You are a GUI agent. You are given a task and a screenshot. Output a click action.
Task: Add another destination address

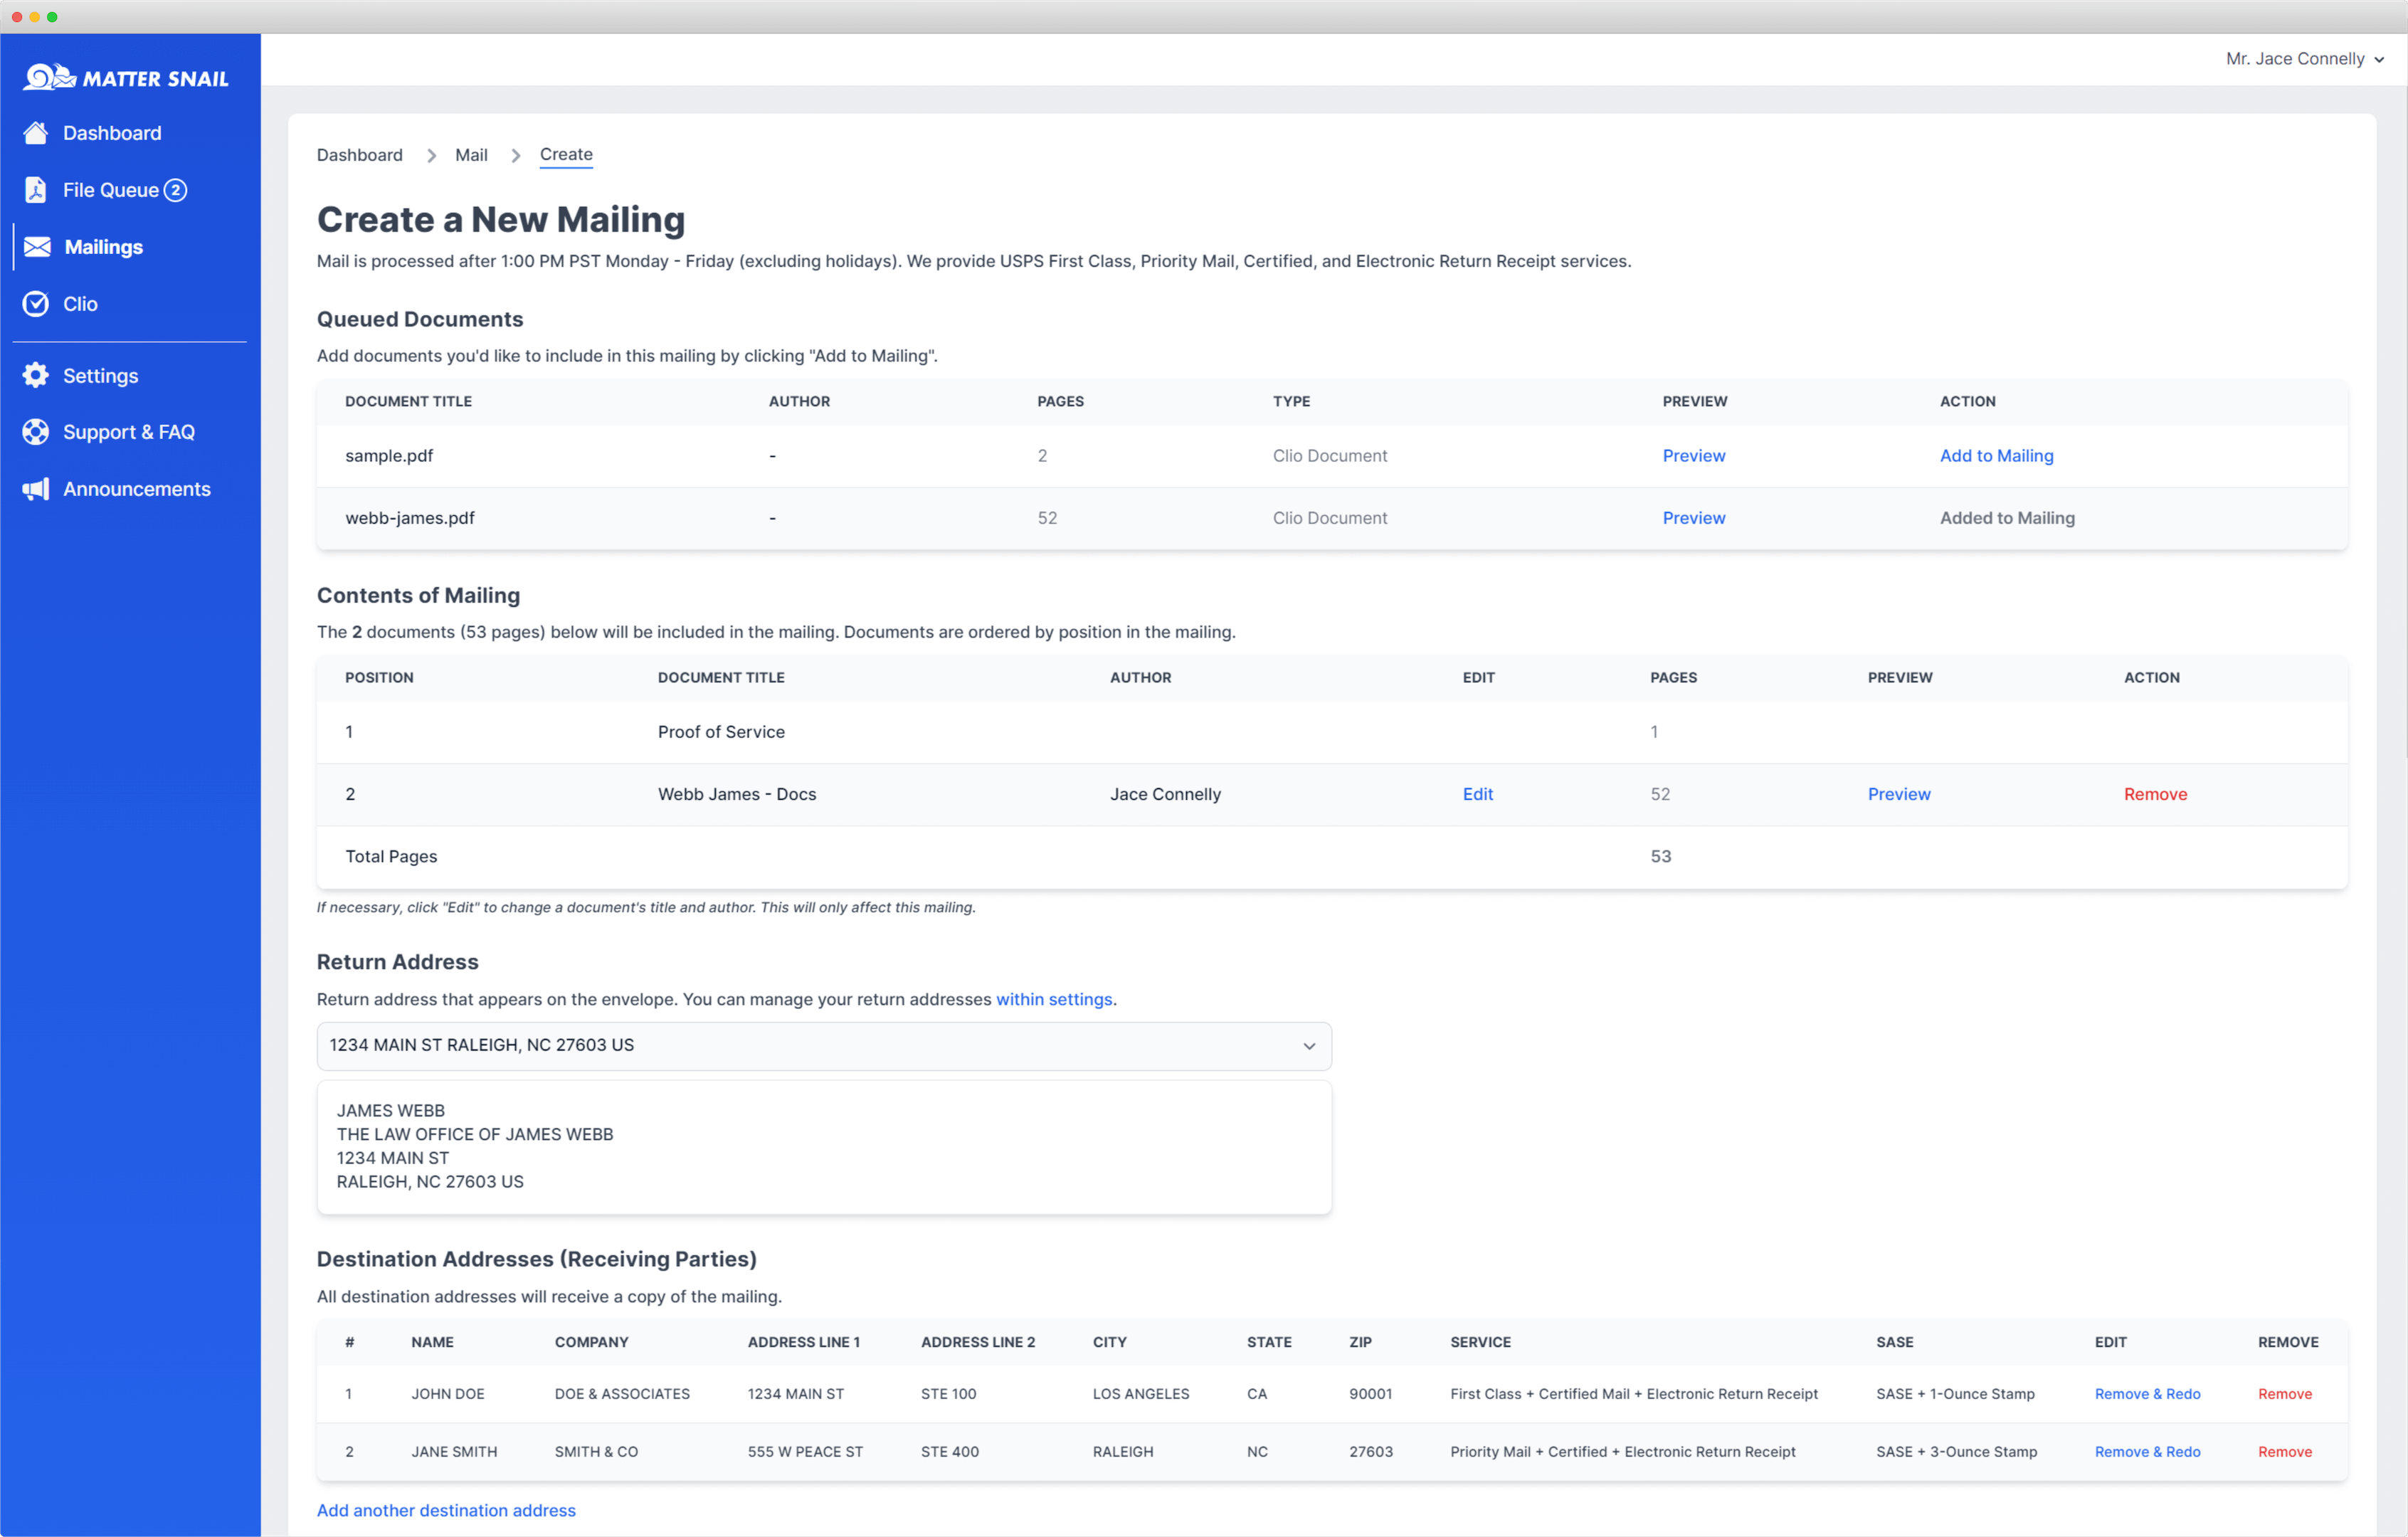point(446,1510)
